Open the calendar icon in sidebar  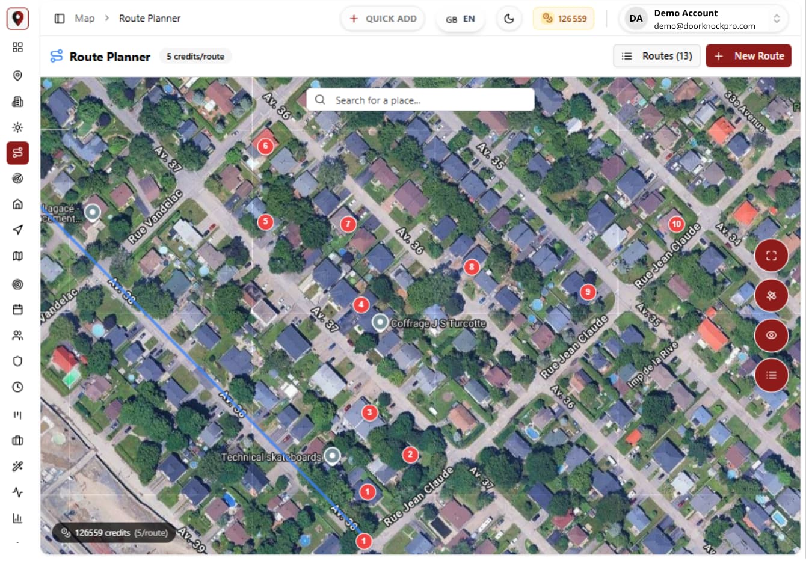coord(17,309)
